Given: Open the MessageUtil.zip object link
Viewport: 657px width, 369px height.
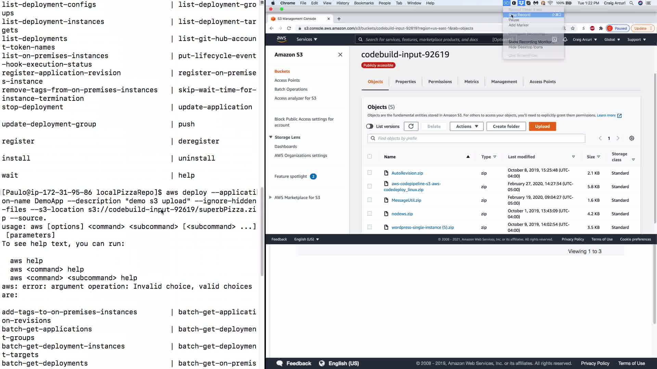Looking at the screenshot, I should (406, 200).
